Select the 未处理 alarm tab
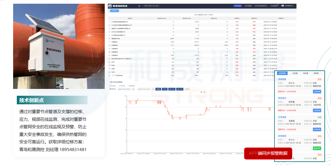 (305, 73)
